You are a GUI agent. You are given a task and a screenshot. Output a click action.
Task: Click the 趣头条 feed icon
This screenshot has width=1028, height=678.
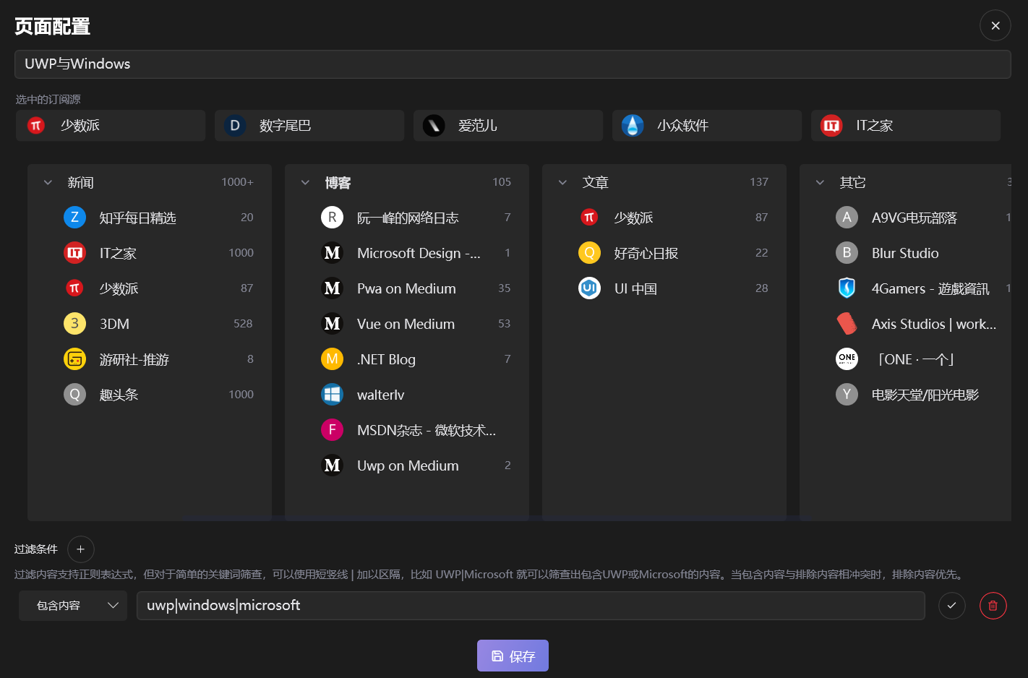74,395
